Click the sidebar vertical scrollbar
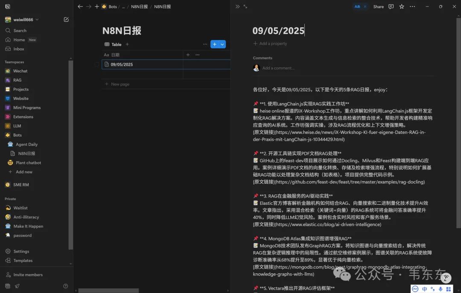Image resolution: width=461 pixels, height=293 pixels. (70, 155)
